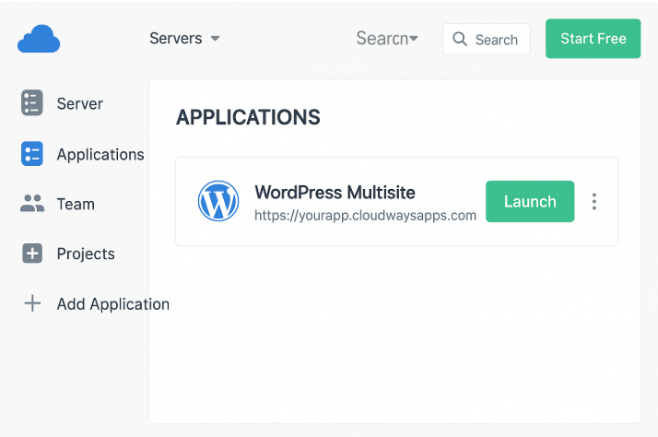Click the WordPress logo icon

(218, 201)
